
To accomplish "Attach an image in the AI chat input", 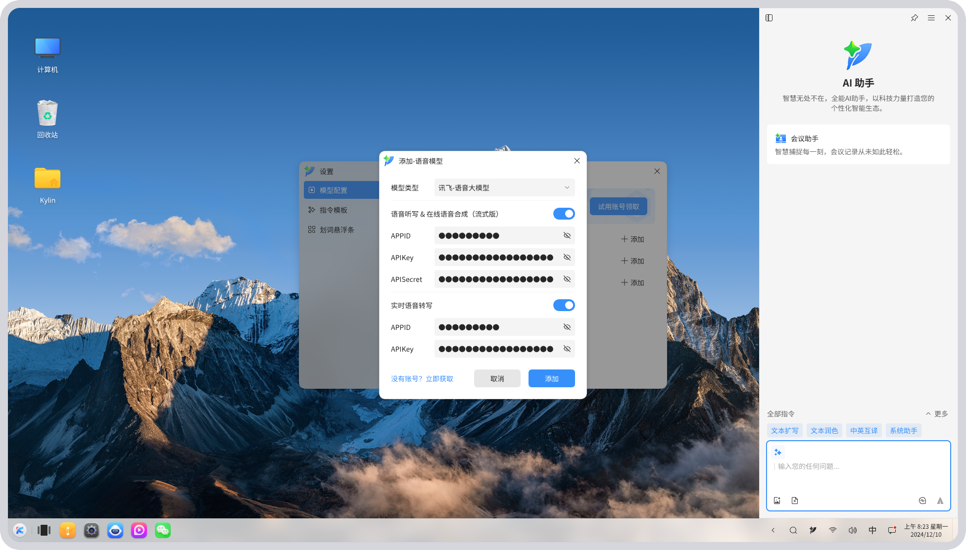I will pyautogui.click(x=777, y=501).
